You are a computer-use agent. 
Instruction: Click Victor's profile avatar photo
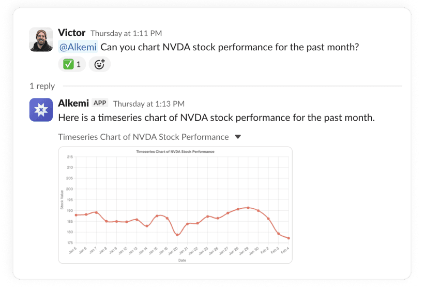(x=41, y=39)
